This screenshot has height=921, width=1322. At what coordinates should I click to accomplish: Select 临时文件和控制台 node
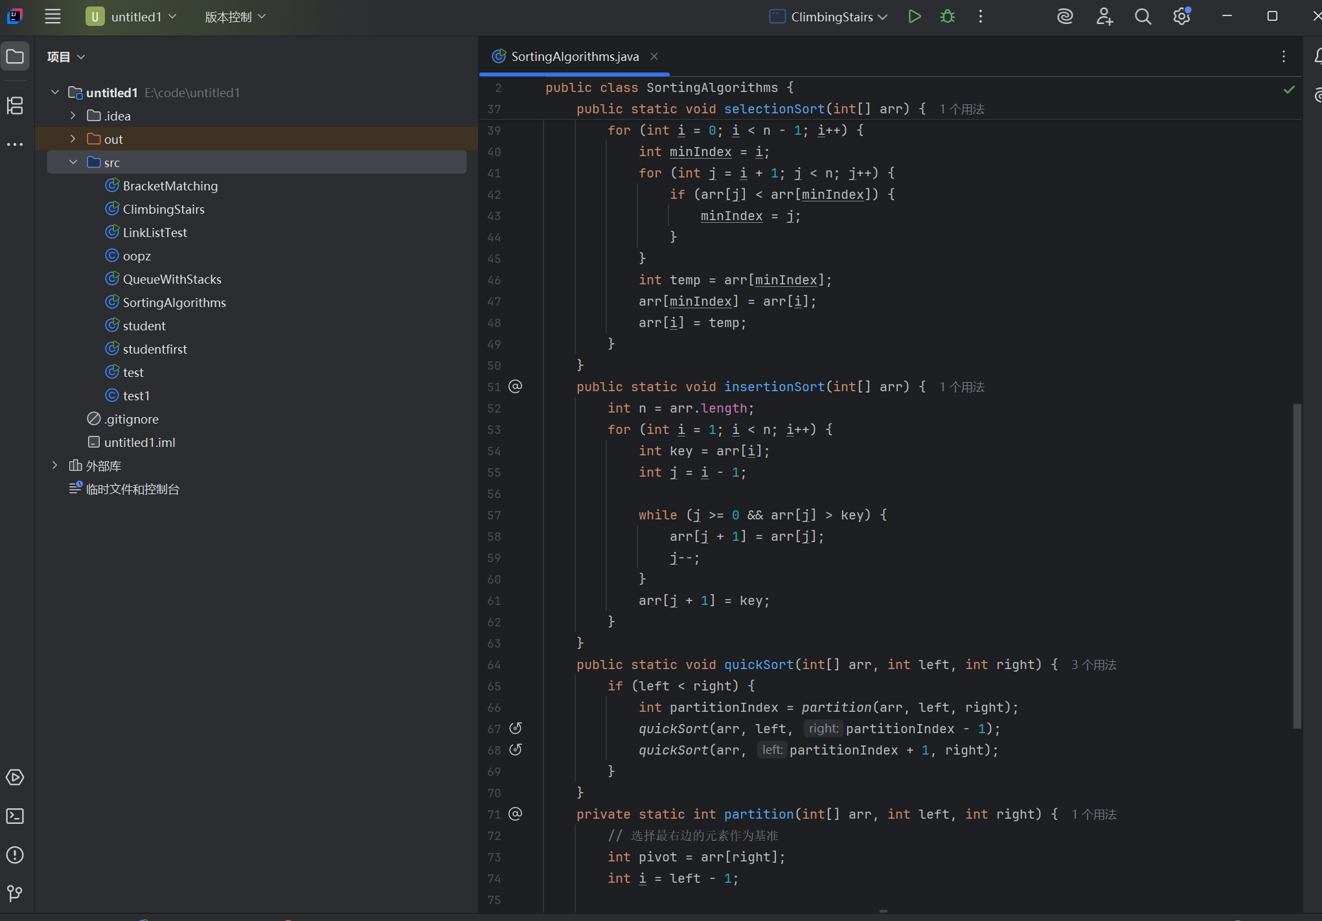point(124,489)
